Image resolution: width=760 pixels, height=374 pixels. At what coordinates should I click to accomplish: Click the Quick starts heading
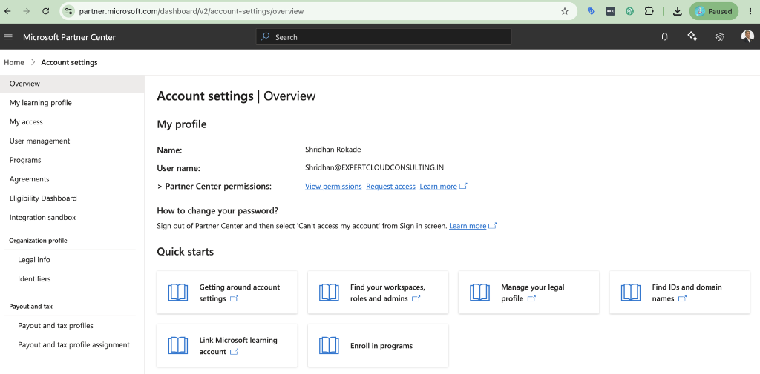tap(185, 252)
